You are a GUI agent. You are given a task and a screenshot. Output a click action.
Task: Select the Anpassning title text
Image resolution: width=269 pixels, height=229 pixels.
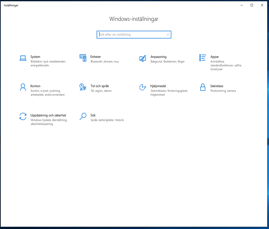(158, 57)
